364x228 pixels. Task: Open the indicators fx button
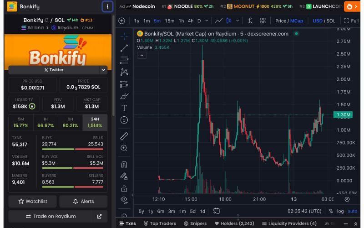(x=250, y=21)
